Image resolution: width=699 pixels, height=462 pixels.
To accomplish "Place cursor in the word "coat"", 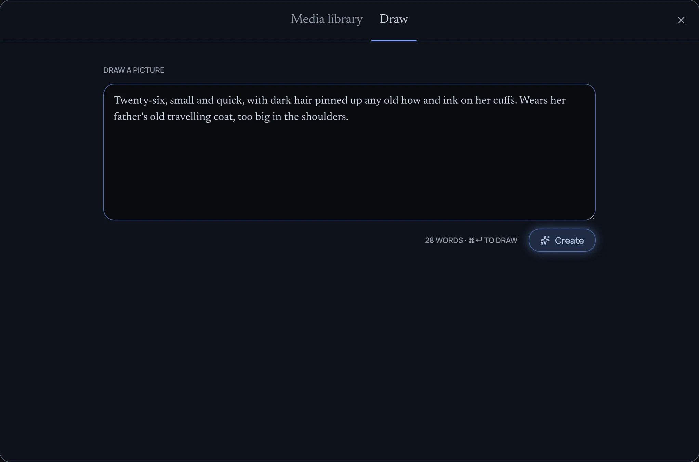I will pos(223,117).
